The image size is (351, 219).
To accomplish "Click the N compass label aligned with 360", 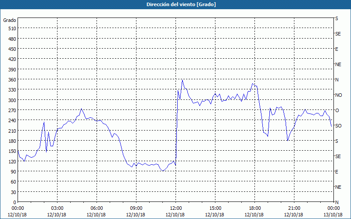I will tap(337, 80).
